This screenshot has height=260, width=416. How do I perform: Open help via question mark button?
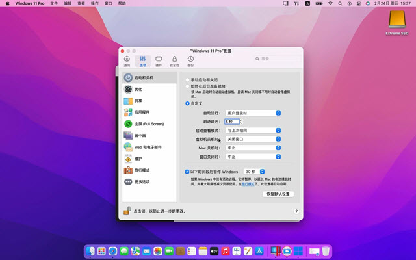296,211
